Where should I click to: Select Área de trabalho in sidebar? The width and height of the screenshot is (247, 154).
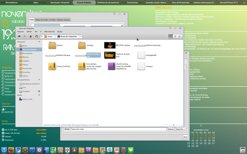coord(29,50)
